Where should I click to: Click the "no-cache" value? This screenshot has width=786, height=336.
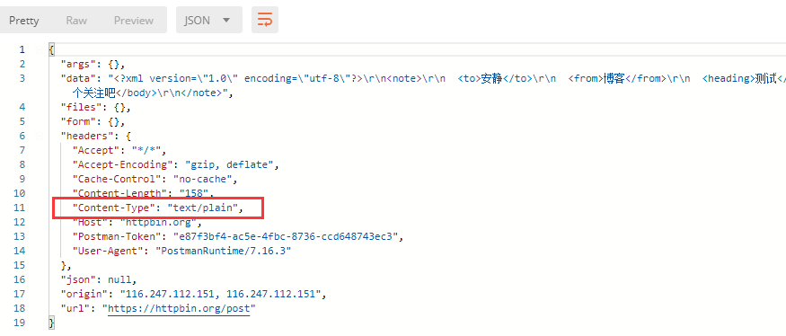[203, 179]
